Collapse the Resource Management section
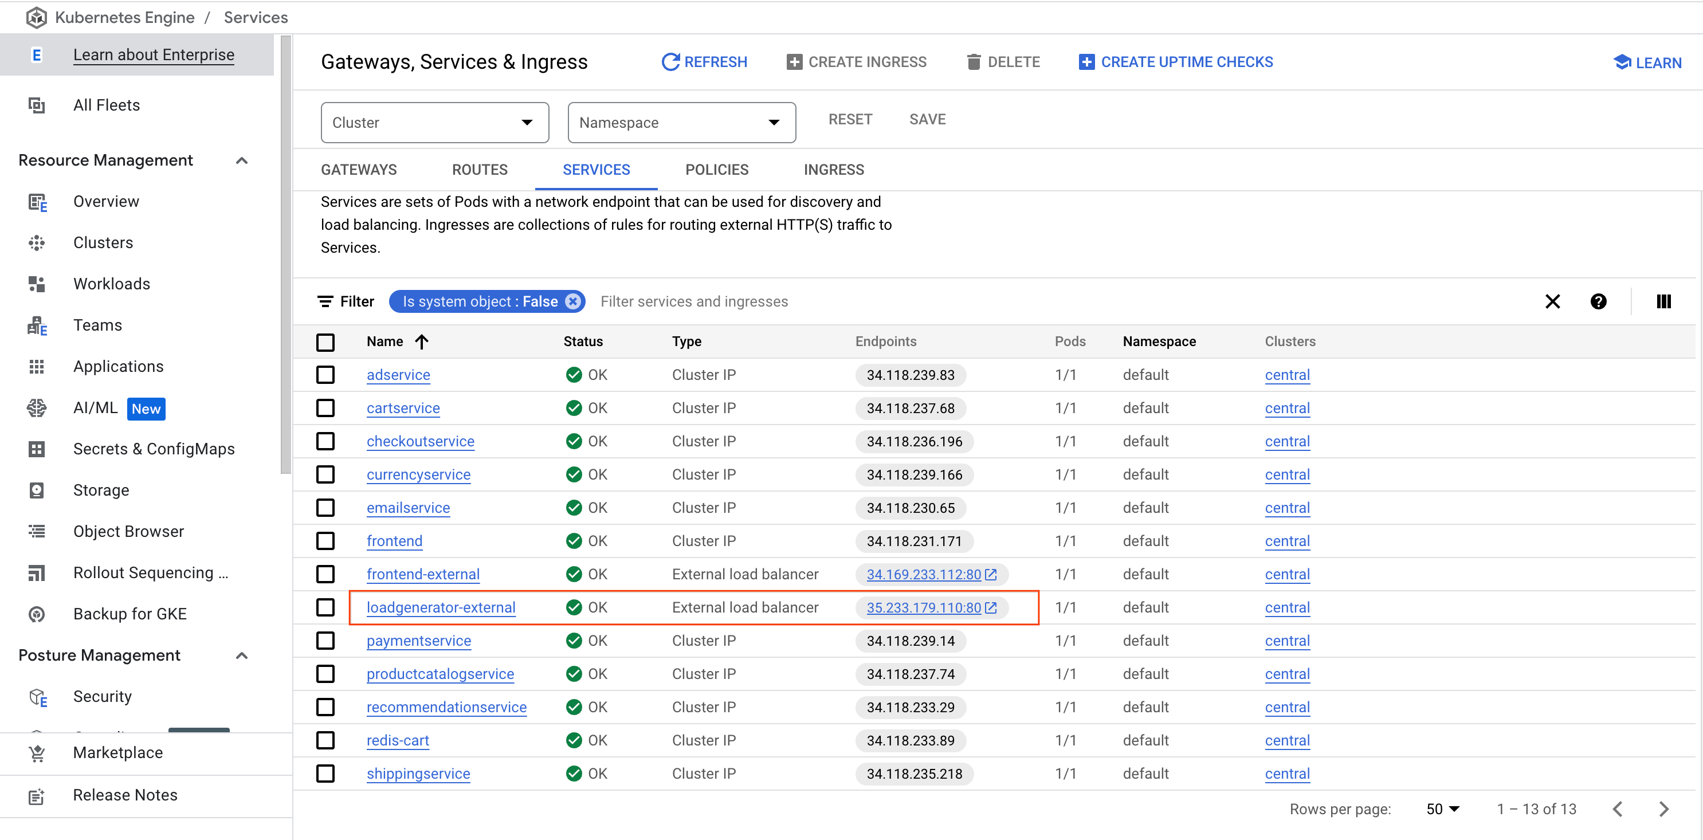The width and height of the screenshot is (1703, 840). coord(242,160)
